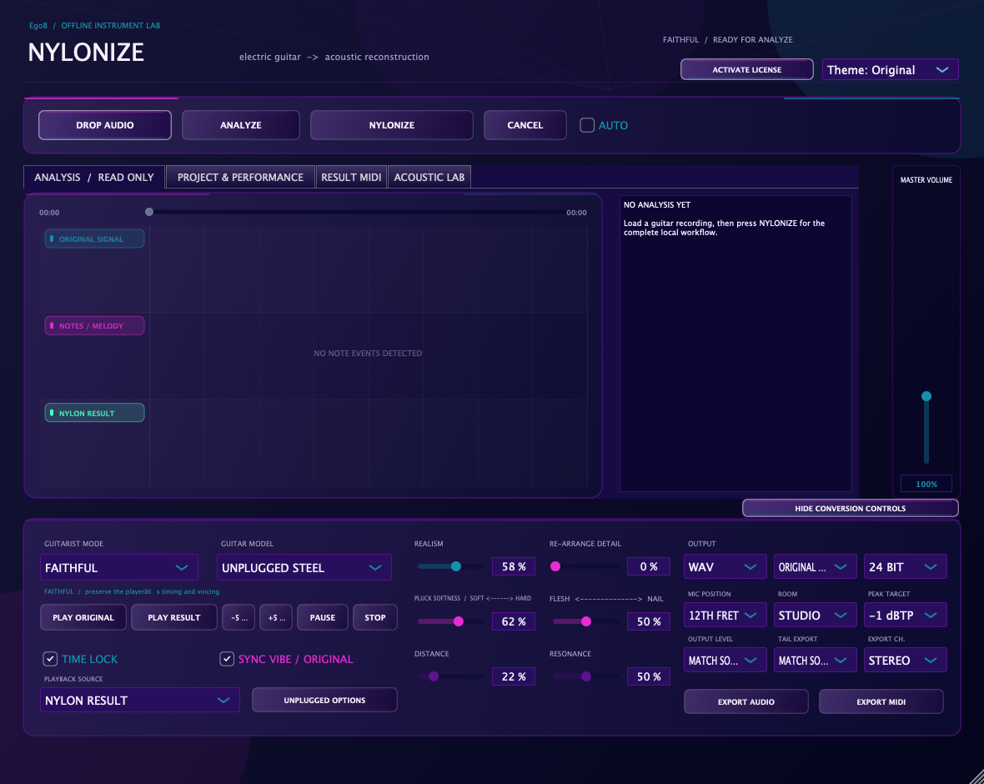The image size is (984, 784).
Task: Click the DISTANCE 22 % value box
Action: click(x=514, y=676)
